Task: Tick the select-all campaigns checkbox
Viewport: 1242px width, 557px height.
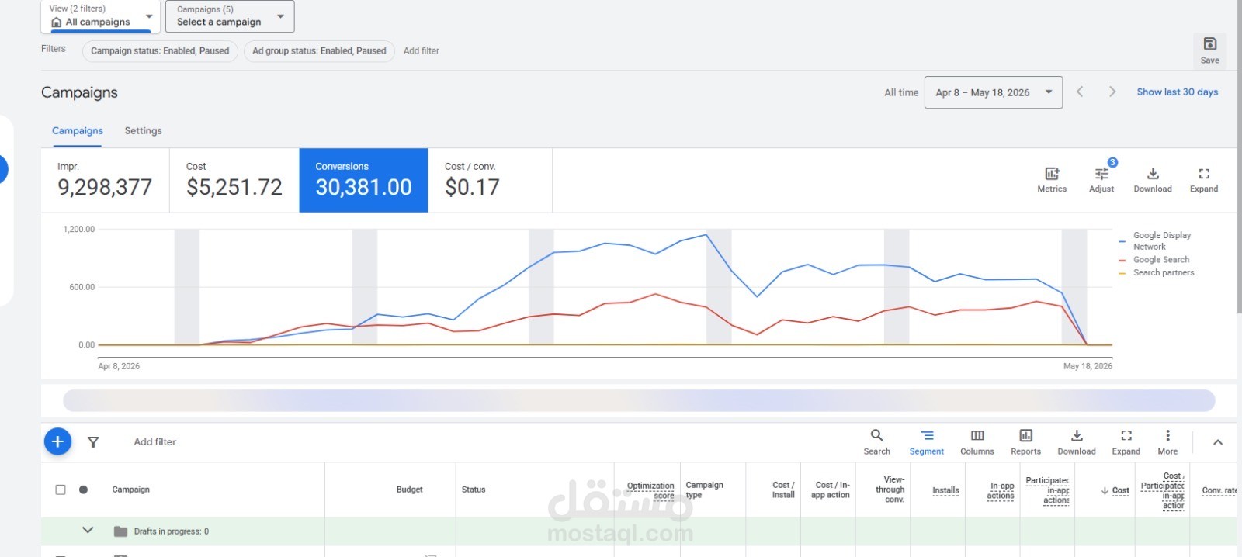Action: (x=61, y=490)
